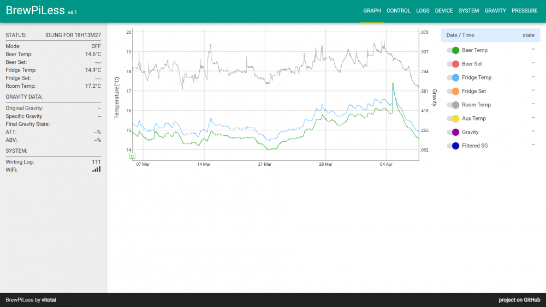Toggle the Beer Temp series switch
The height and width of the screenshot is (307, 546).
pyautogui.click(x=453, y=50)
